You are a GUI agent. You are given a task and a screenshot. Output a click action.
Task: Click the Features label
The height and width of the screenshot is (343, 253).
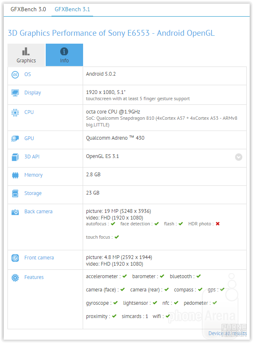point(34,277)
